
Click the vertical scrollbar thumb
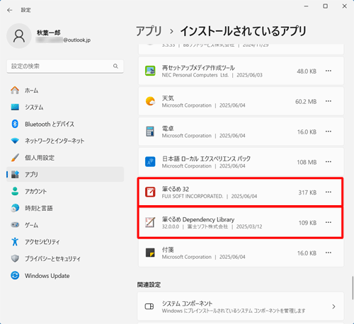pyautogui.click(x=353, y=288)
